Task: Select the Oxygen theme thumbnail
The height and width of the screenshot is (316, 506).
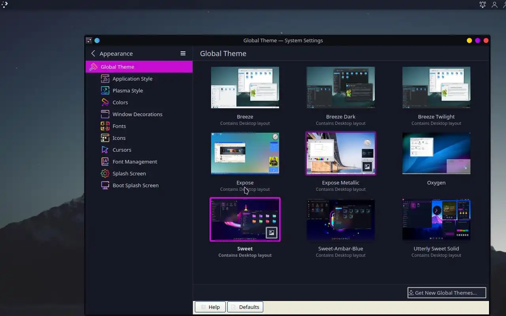Action: coord(436,153)
